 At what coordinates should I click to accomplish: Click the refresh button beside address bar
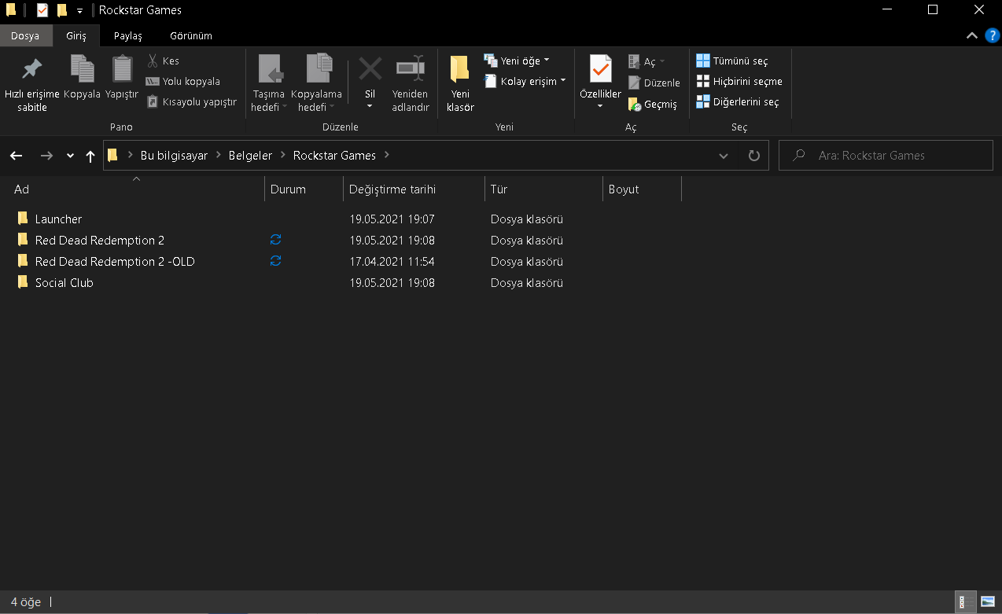coord(753,156)
